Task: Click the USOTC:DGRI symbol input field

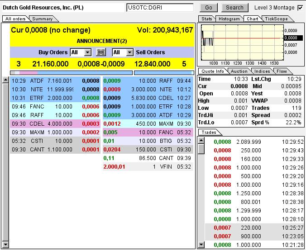Action: [160, 8]
